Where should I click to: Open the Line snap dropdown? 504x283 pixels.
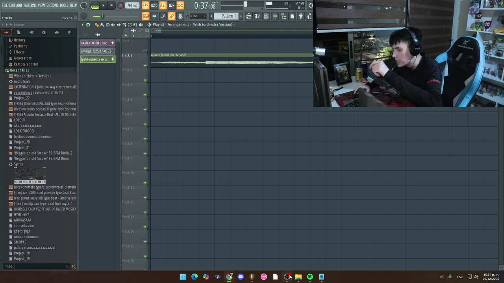198,16
